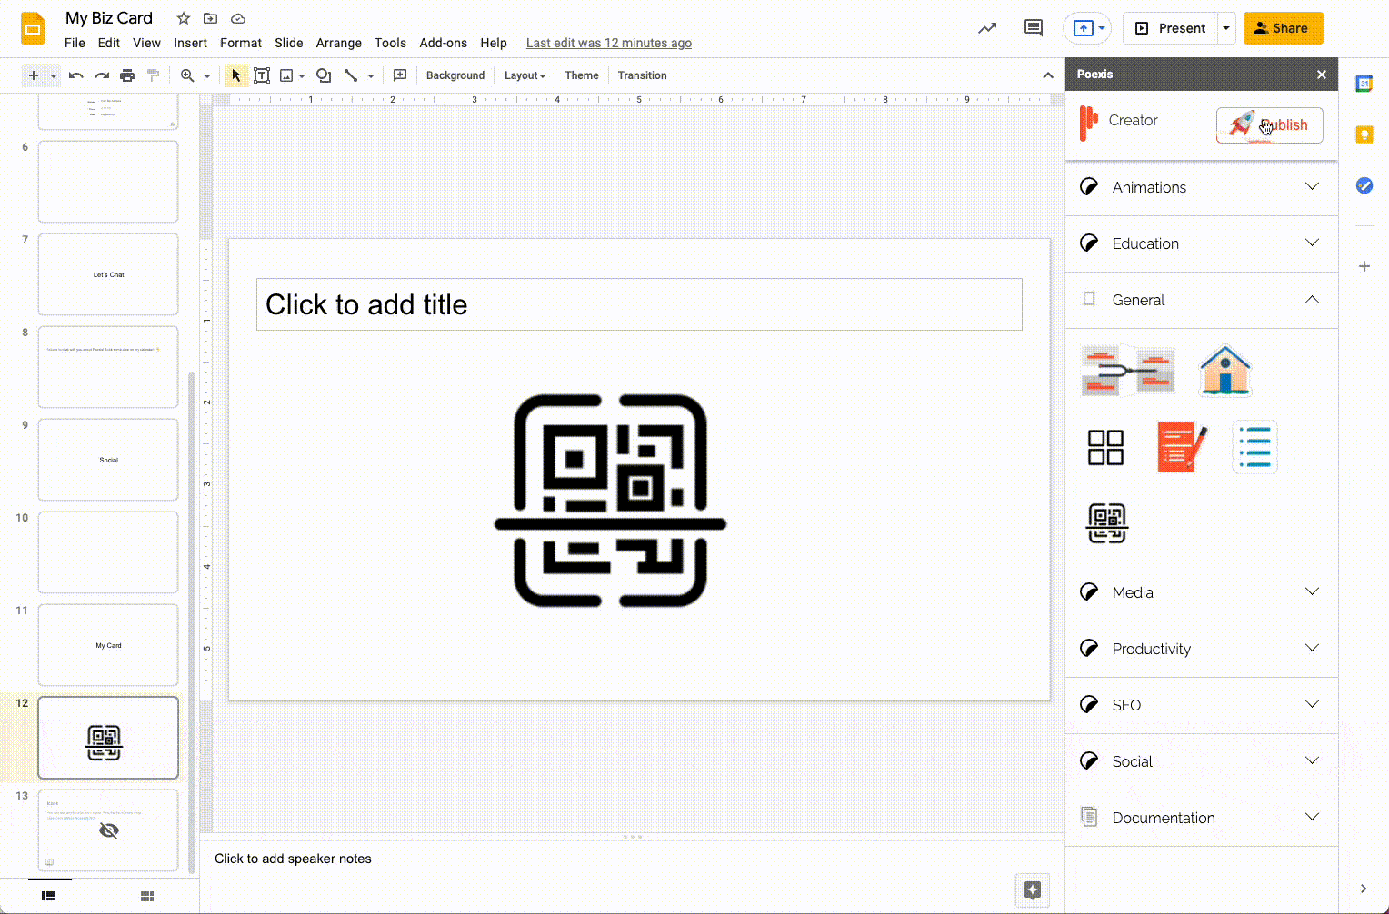Image resolution: width=1389 pixels, height=914 pixels.
Task: Open the Edit menu
Action: pyautogui.click(x=109, y=43)
